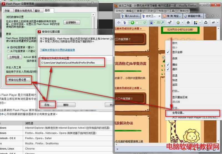
Task: Open the tab list dropdown arrow
Action: pyautogui.click(x=218, y=16)
